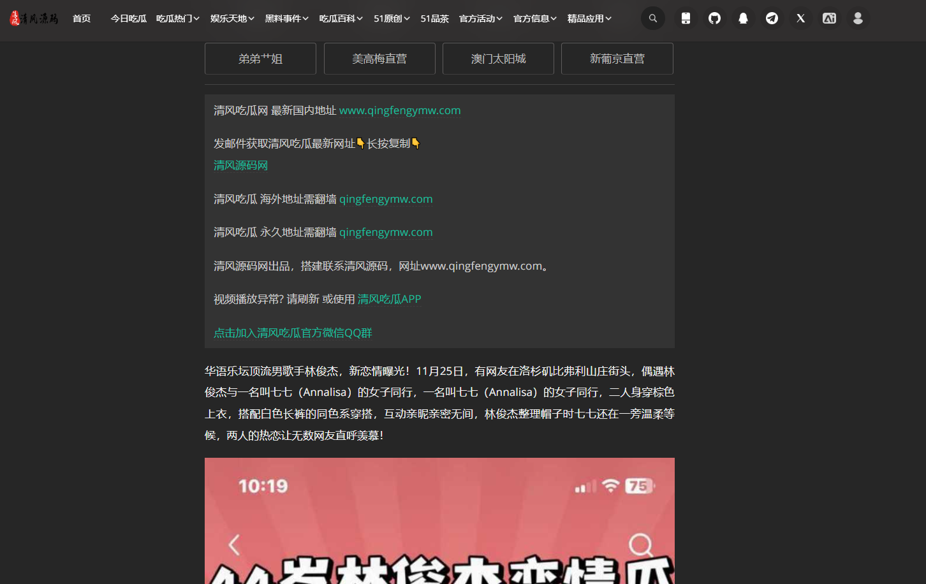Open the GitHub icon link
The image size is (926, 584).
[x=714, y=18]
